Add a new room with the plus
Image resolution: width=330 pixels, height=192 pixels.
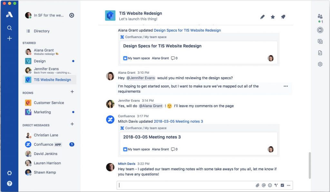[x=72, y=93]
